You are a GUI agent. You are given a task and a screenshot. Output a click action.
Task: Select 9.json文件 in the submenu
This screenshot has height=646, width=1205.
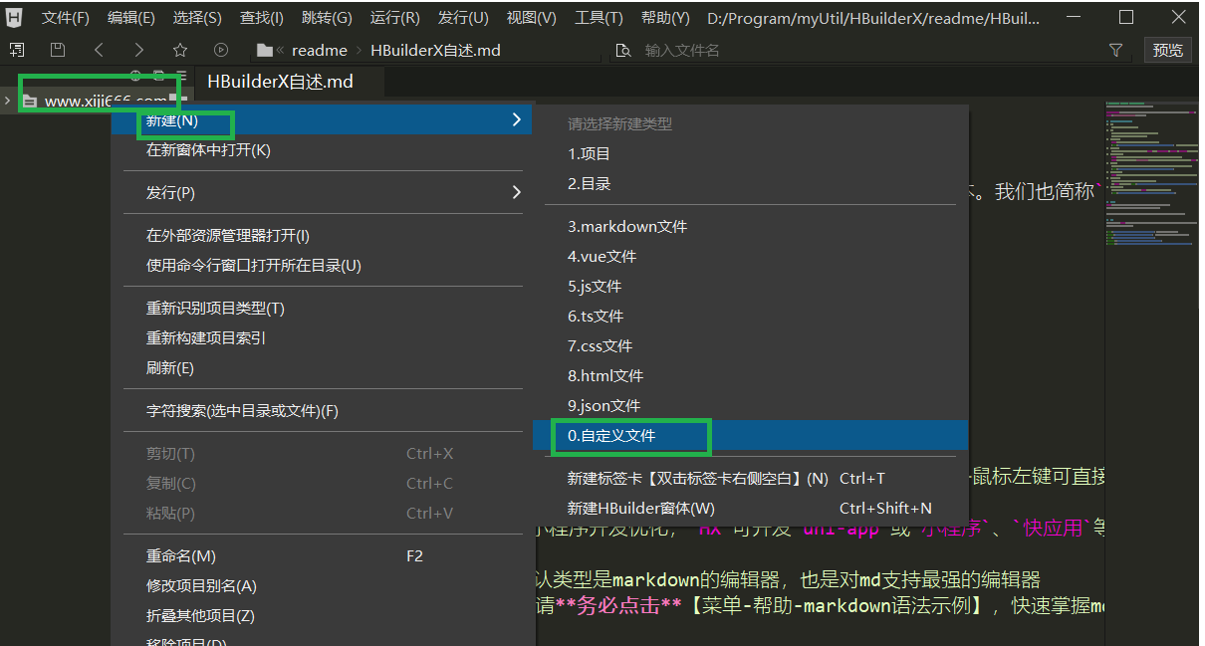[x=750, y=406]
